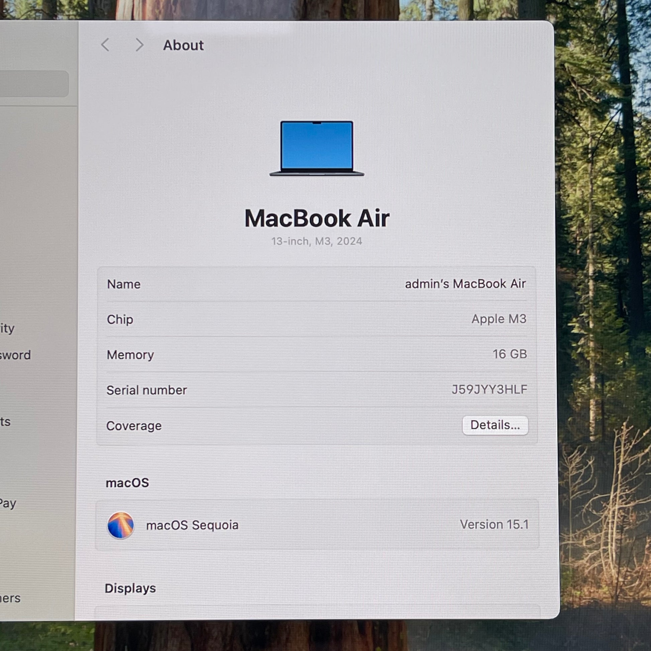Click the 13-inch, M3, 2024 subtitle
This screenshot has height=651, width=651.
[317, 241]
